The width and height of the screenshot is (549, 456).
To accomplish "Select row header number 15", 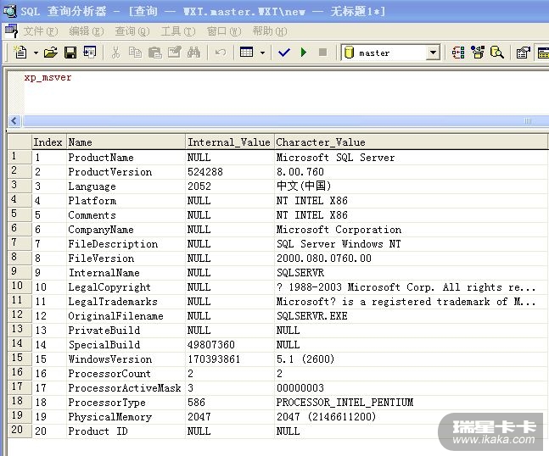I will (x=18, y=359).
